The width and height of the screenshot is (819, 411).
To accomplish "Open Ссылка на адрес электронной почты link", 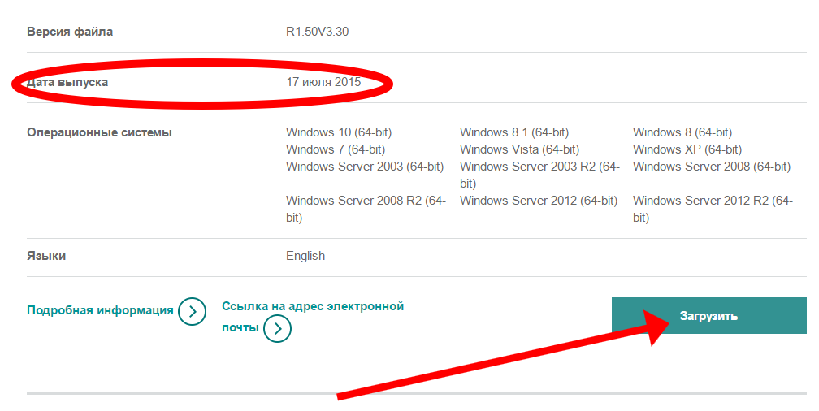I will coord(313,307).
